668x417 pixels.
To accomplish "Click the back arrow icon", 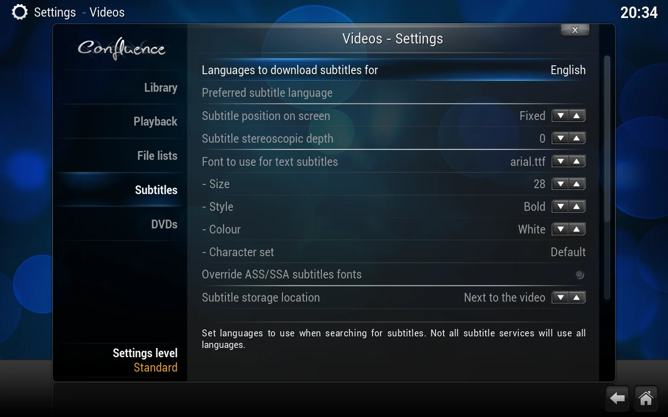I will coord(617,398).
